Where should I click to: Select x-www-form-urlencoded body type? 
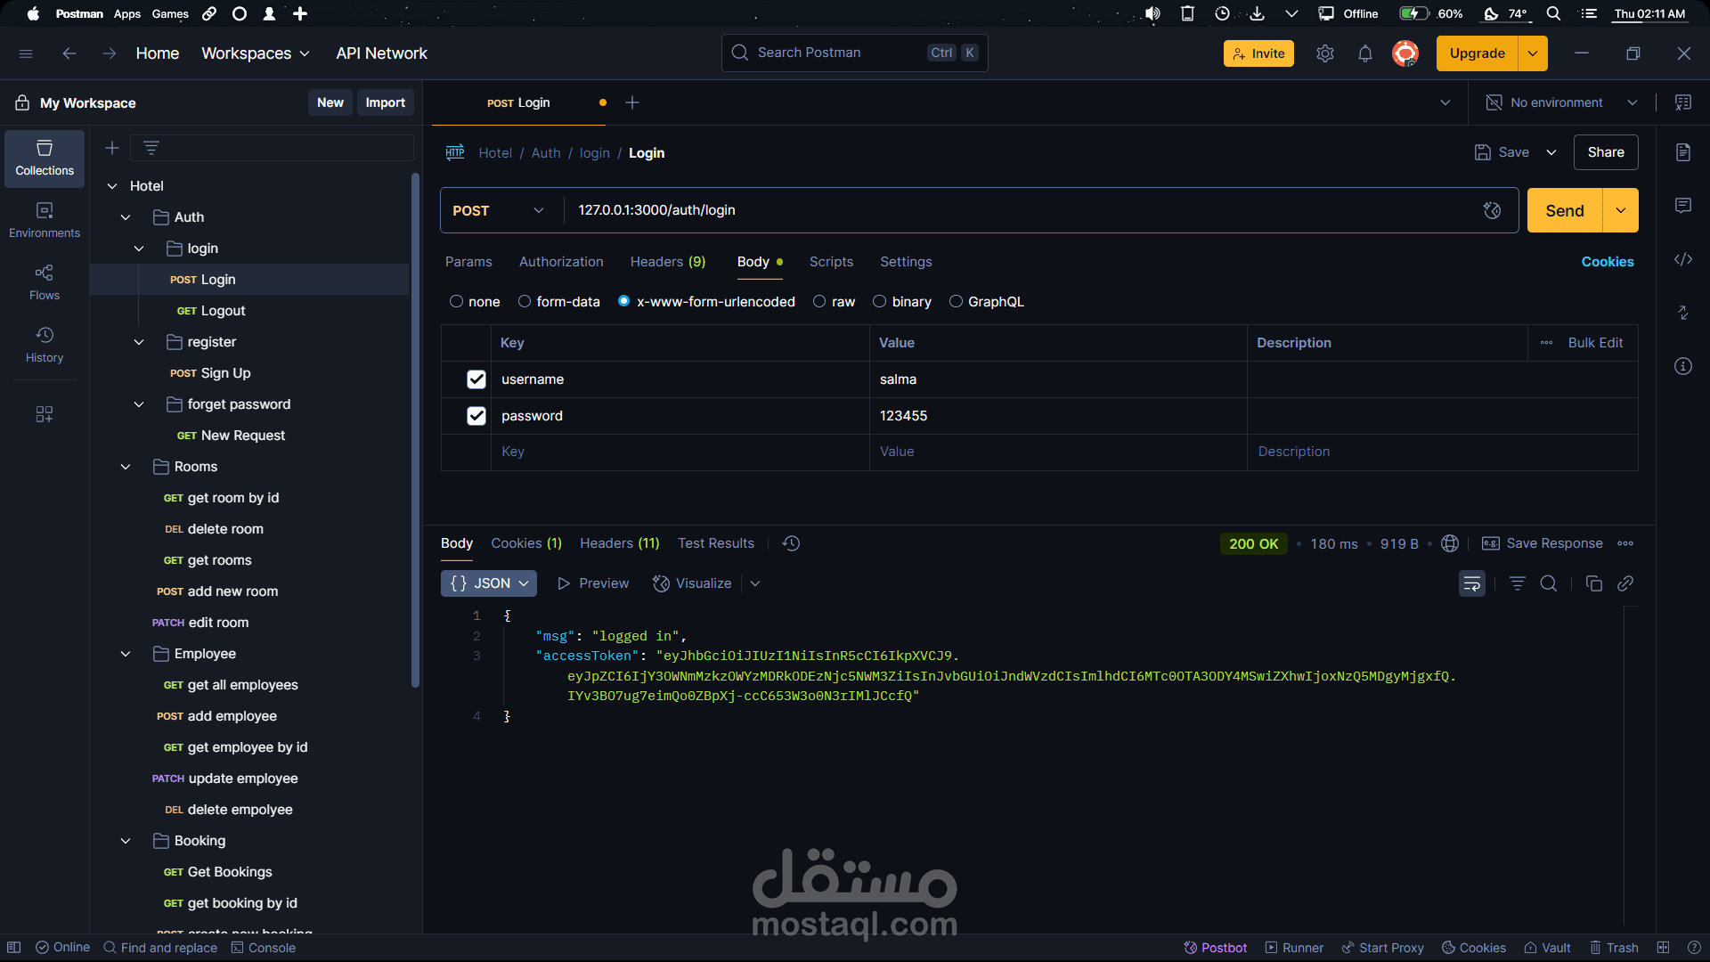[x=706, y=302]
